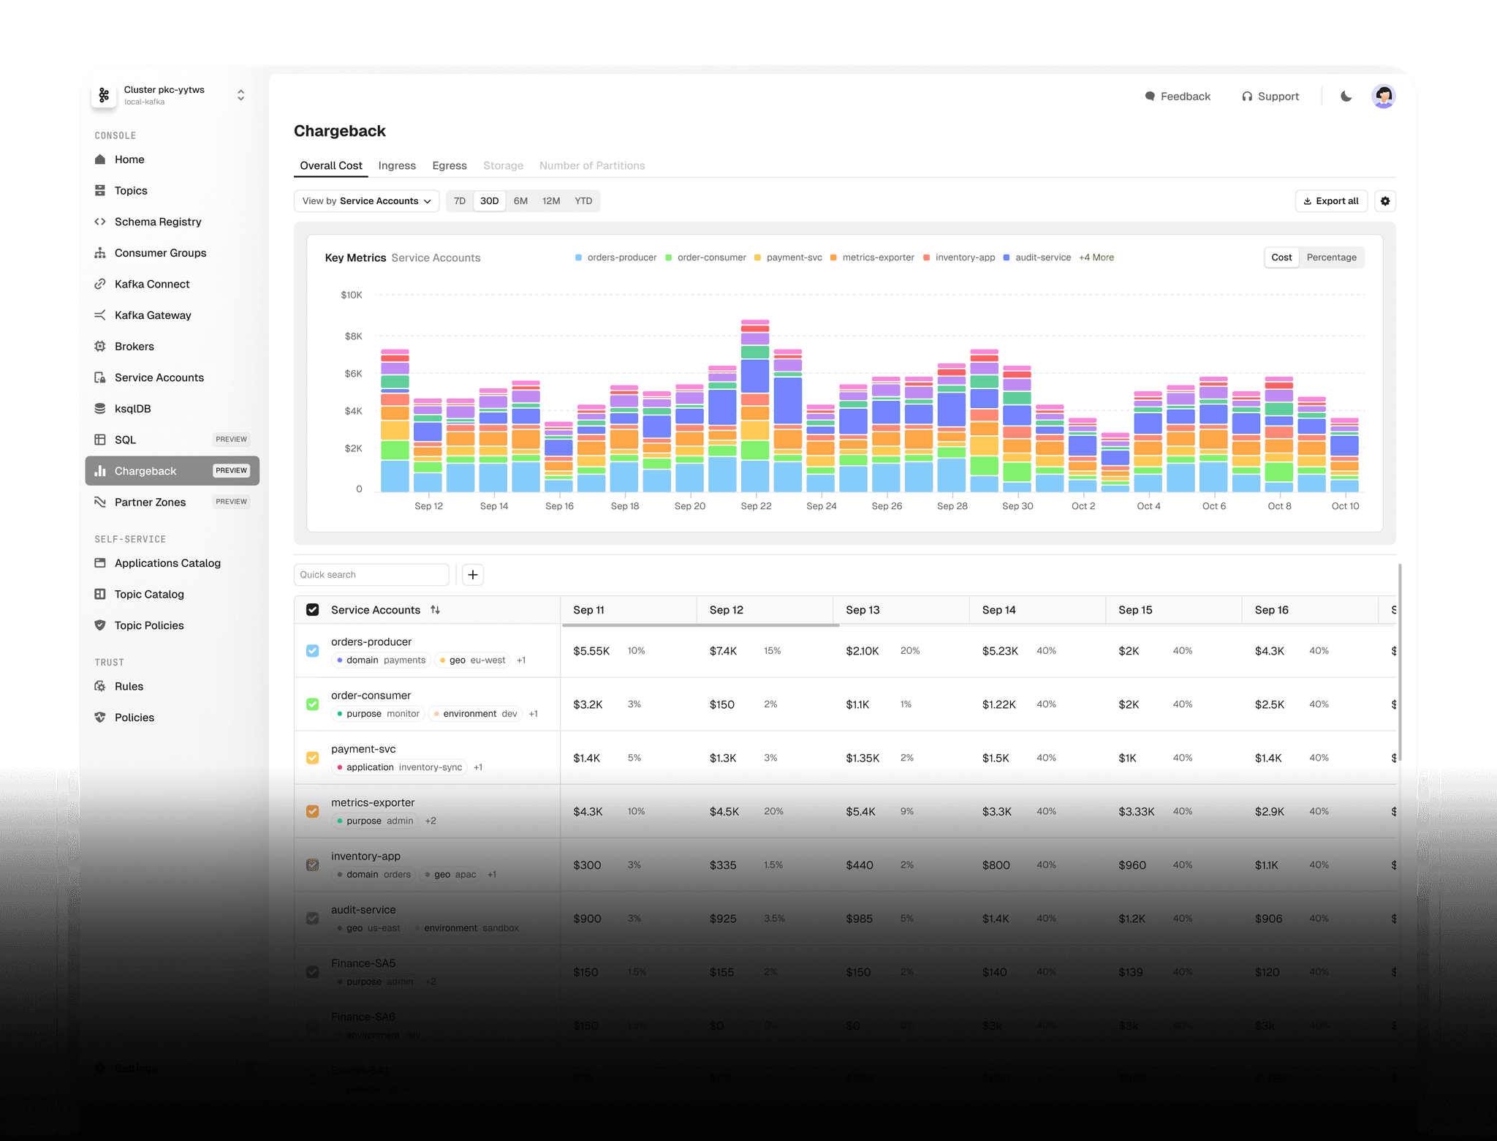Select the 6M time range

(x=520, y=201)
